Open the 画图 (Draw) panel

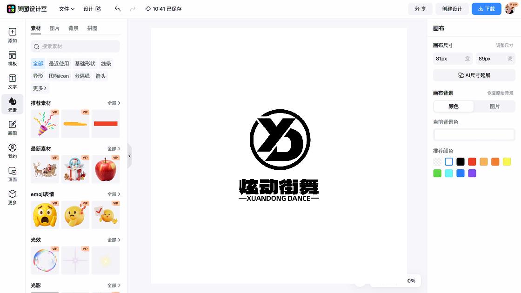pos(12,128)
